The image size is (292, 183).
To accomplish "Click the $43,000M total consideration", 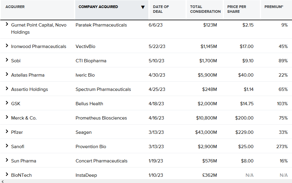I will pyautogui.click(x=206, y=132).
